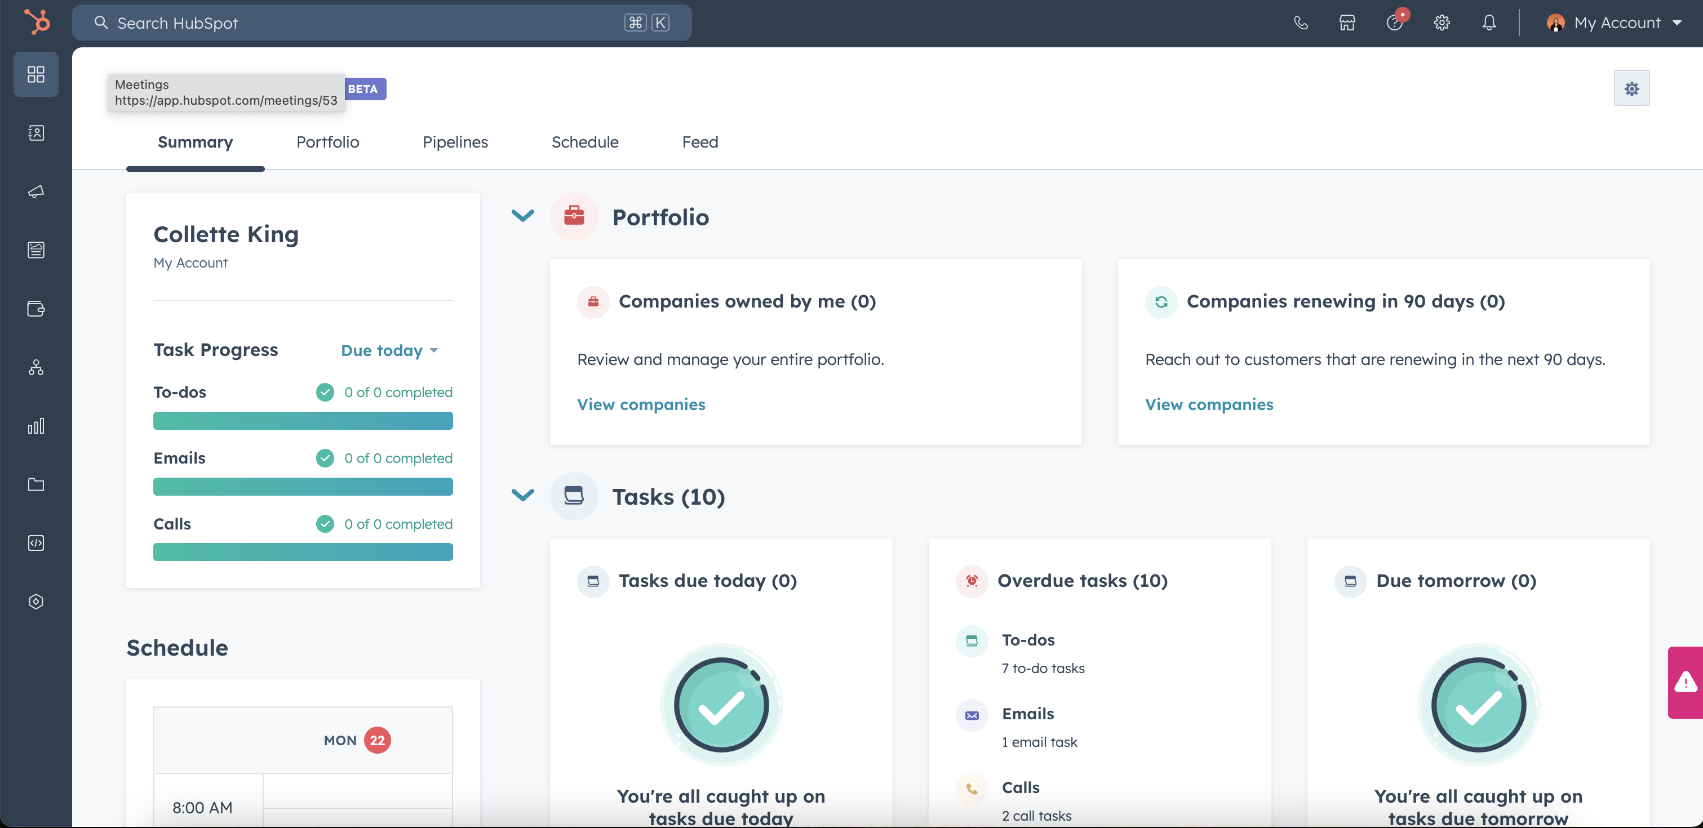1703x828 pixels.
Task: Collapse the Tasks (10) section chevron
Action: point(522,495)
